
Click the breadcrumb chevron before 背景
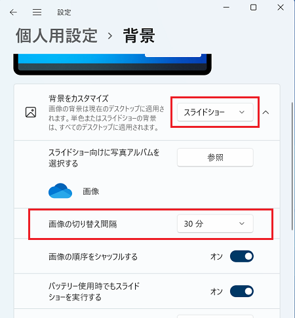click(x=110, y=36)
